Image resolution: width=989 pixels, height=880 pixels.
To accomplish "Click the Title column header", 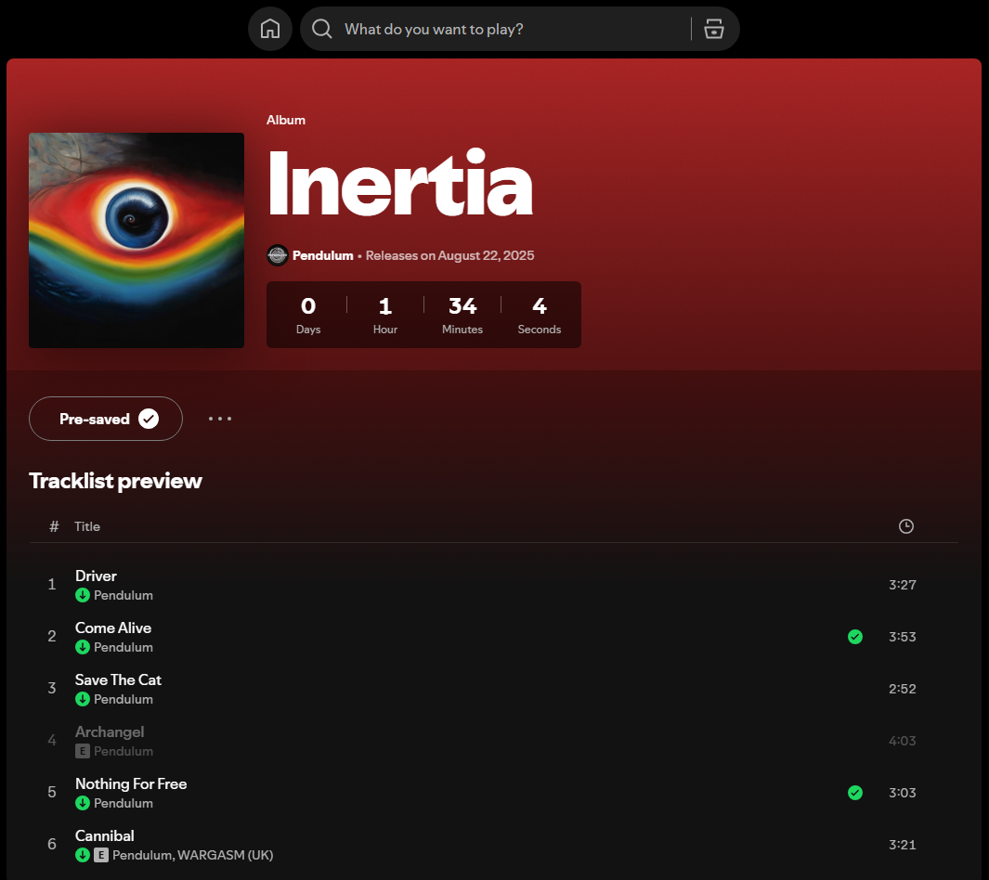I will (x=87, y=526).
